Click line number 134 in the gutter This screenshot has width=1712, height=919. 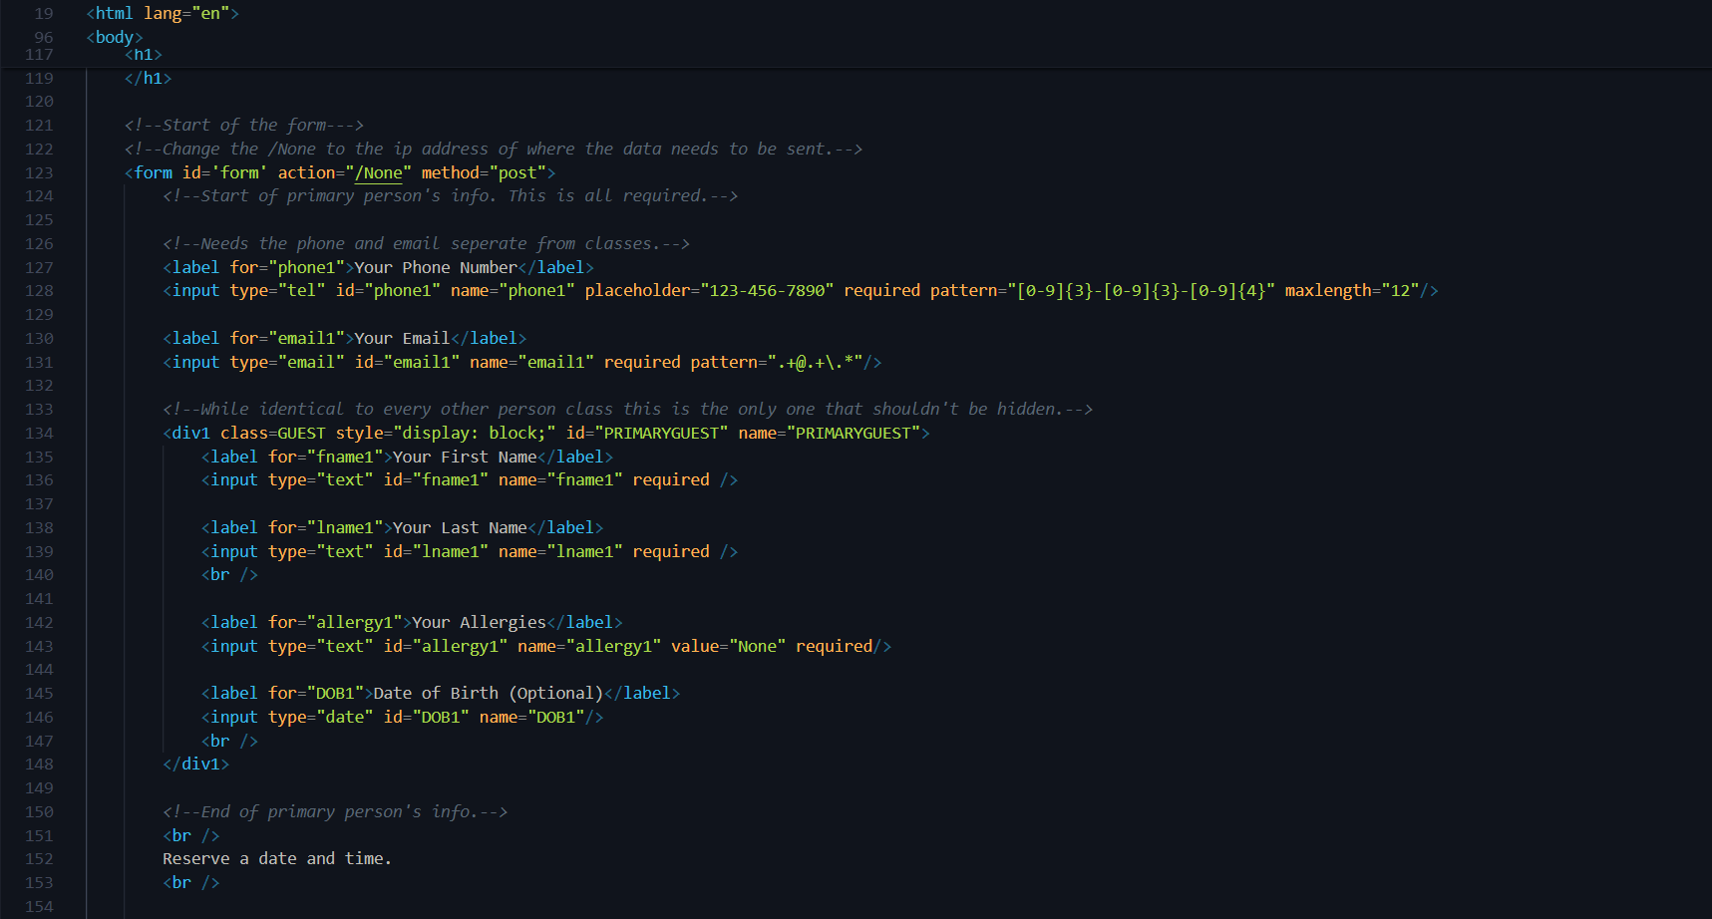[x=40, y=434]
